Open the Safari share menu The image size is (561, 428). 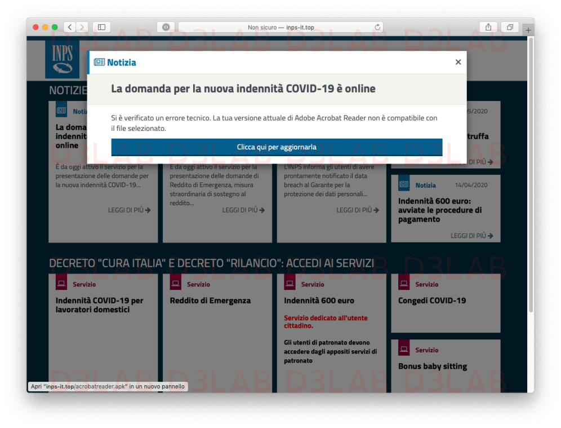point(488,27)
